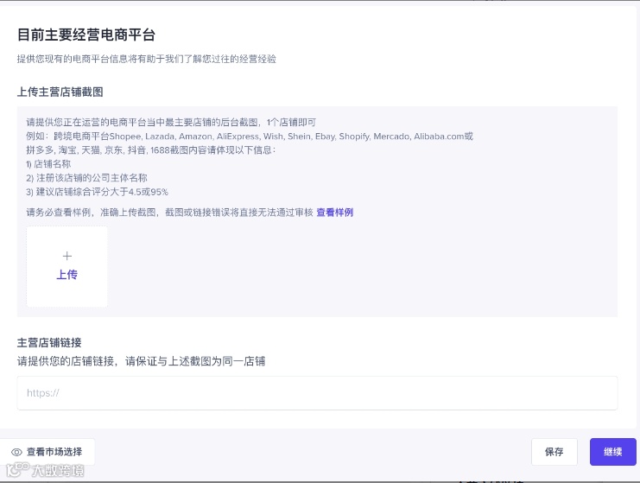Click the text 2) 注册该店铺的公司主体名称
Image resolution: width=640 pixels, height=483 pixels.
[86, 178]
